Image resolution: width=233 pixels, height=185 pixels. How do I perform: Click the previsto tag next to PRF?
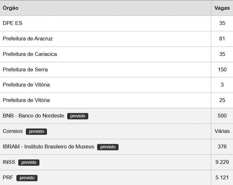[27, 178]
